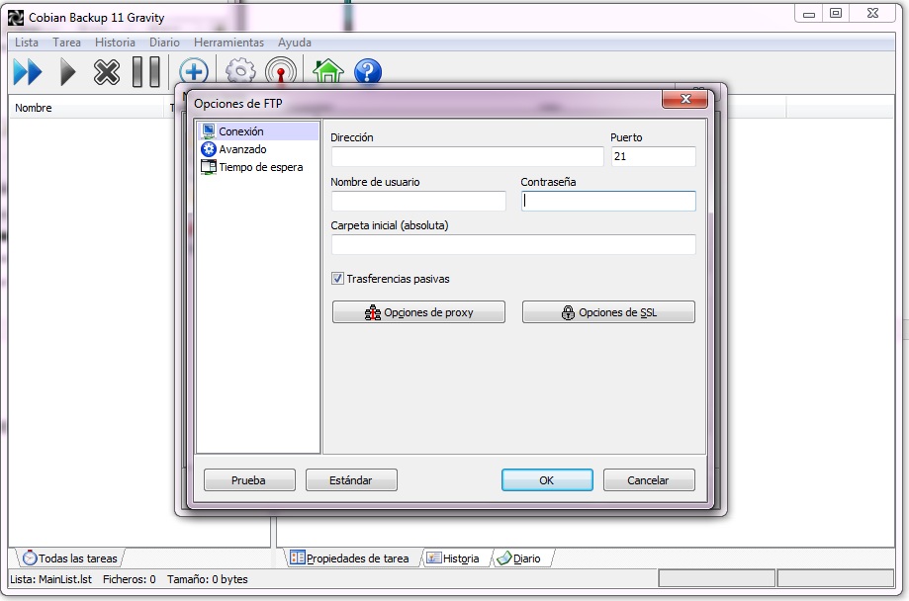Click the Nombre de usuario field
The width and height of the screenshot is (909, 601).
[x=418, y=201]
